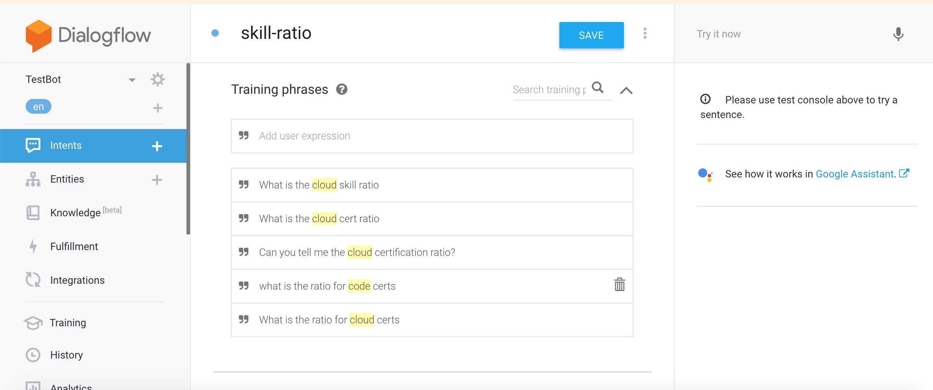The height and width of the screenshot is (390, 933).
Task: Open the TestBot agent dropdown
Action: [x=132, y=80]
